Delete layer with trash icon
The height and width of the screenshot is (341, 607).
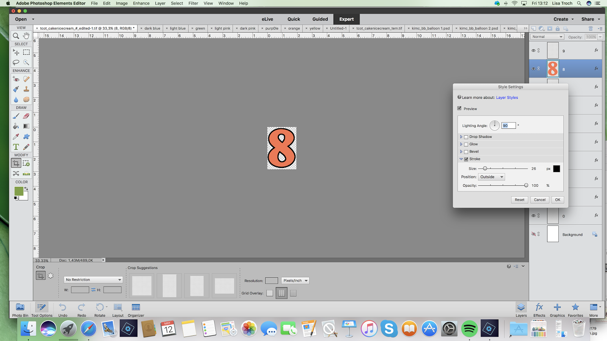pyautogui.click(x=590, y=28)
